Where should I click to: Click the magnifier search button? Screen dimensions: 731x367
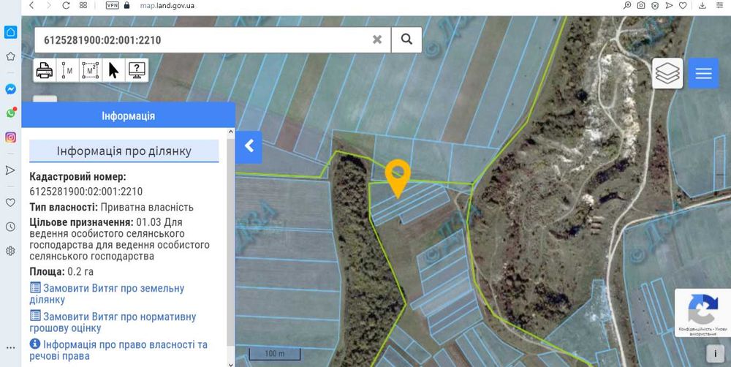(406, 39)
